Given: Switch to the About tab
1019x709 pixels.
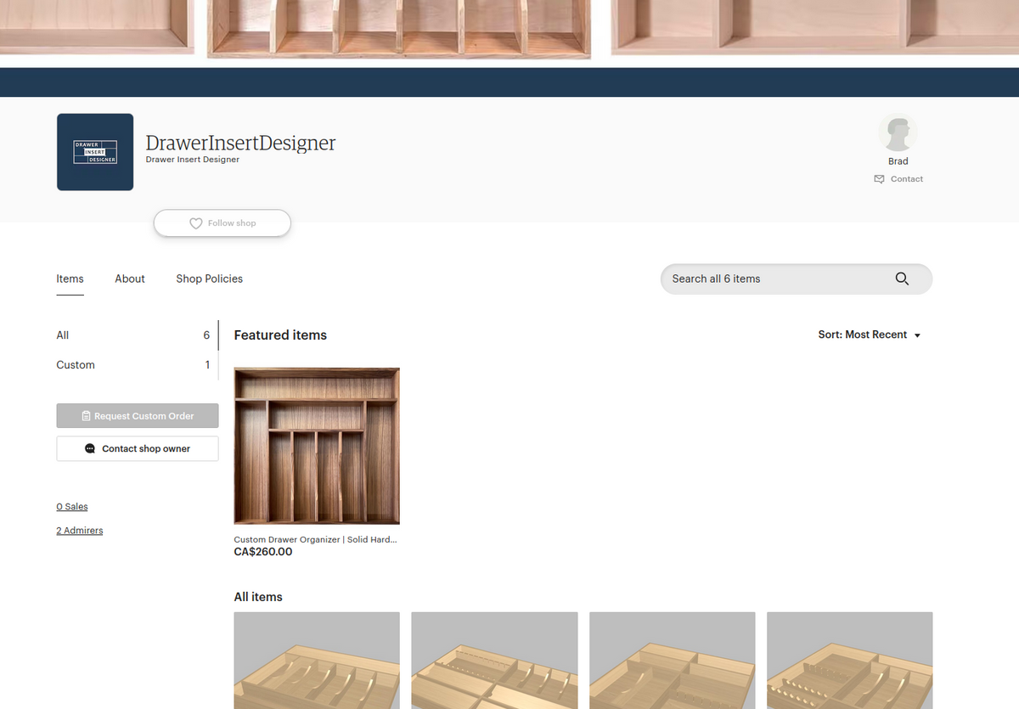Looking at the screenshot, I should click(x=129, y=279).
